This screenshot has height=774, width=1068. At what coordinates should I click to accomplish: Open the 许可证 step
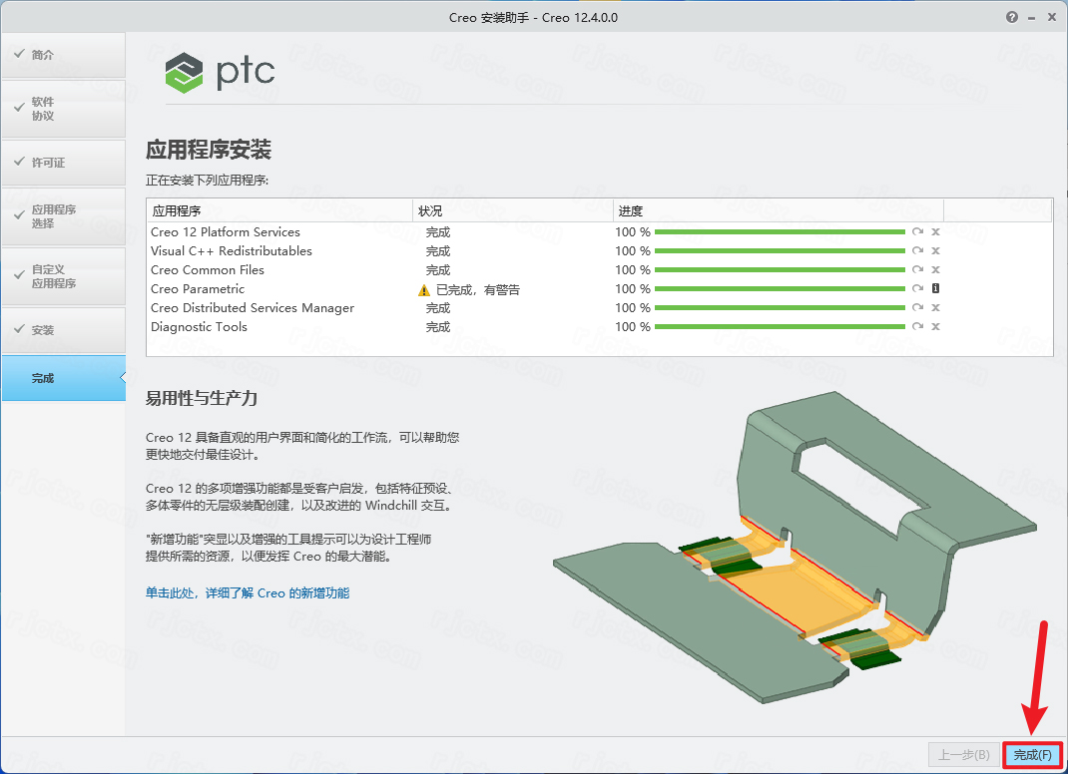pos(63,163)
